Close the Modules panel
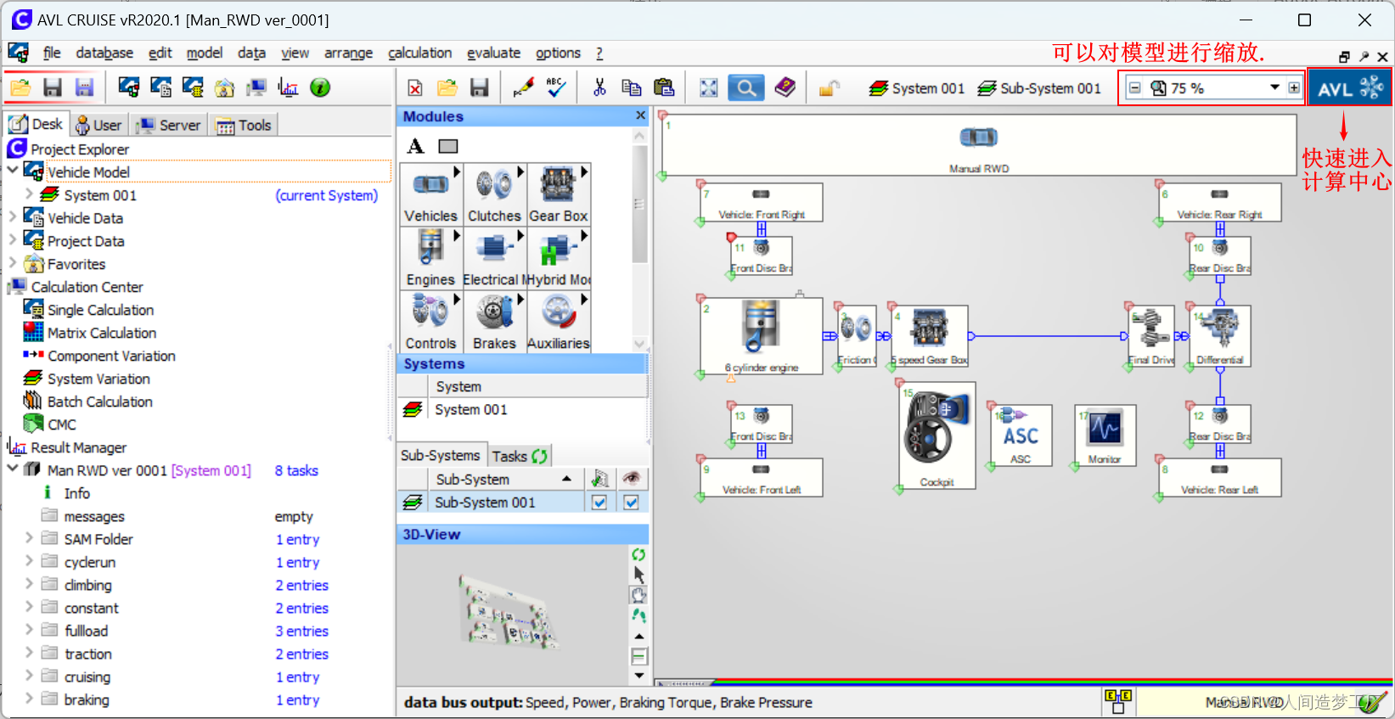 640,115
